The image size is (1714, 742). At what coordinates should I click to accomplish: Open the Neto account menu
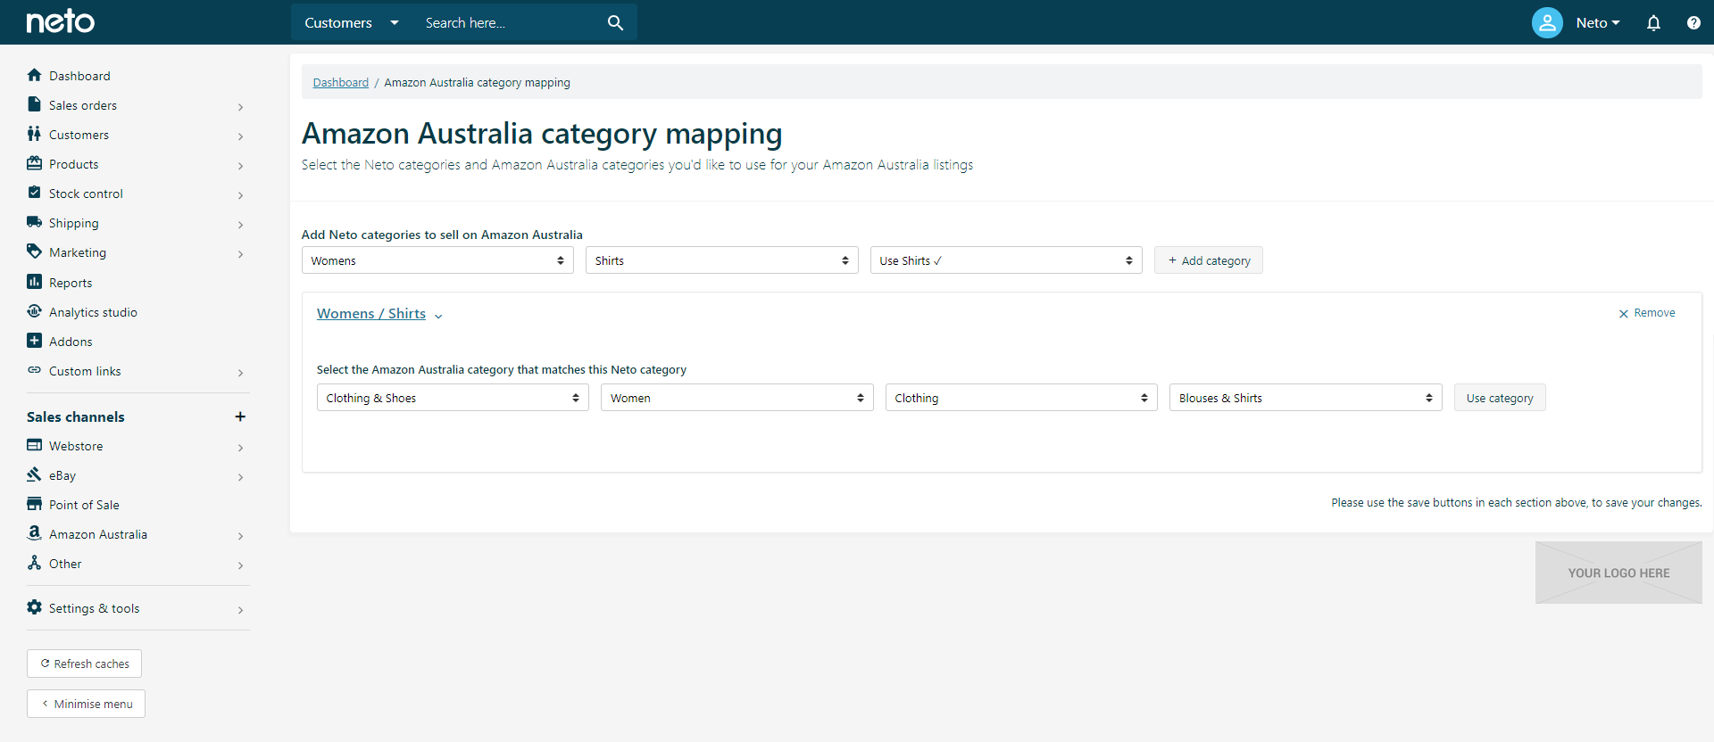click(1597, 23)
